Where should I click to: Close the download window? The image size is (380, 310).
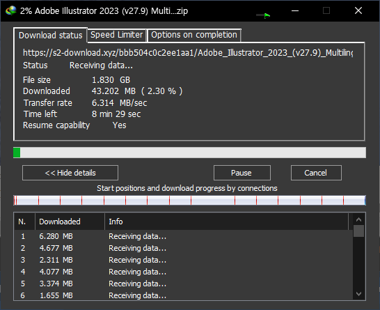(x=358, y=10)
